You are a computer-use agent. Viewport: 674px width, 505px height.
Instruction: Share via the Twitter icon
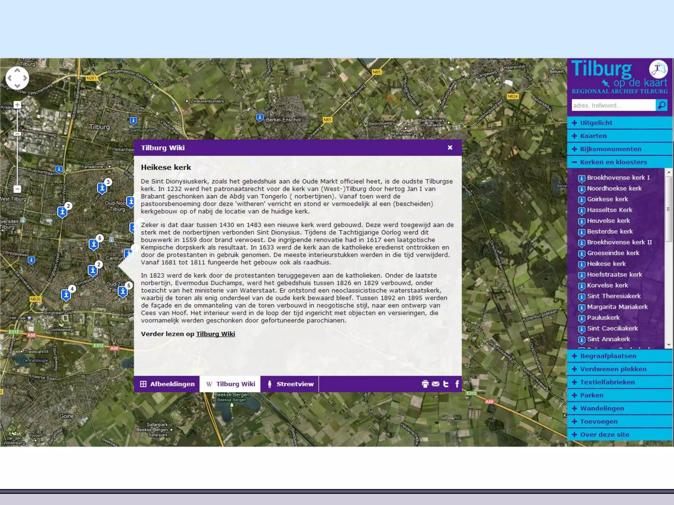[x=446, y=384]
